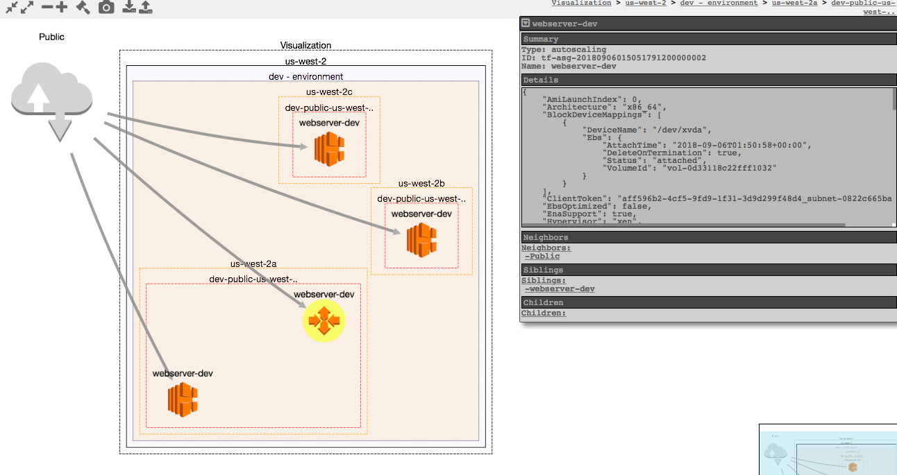Screen dimensions: 897x475
Task: Select the Public cloud internet icon
Action: [52, 101]
